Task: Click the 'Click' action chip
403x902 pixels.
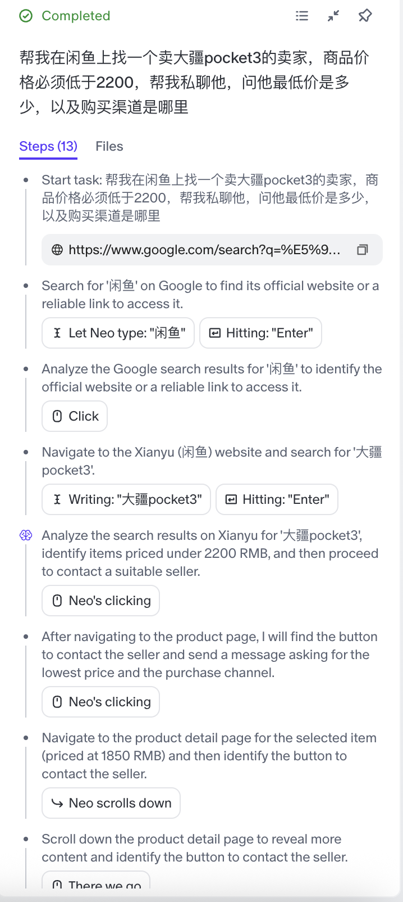Action: [x=75, y=416]
